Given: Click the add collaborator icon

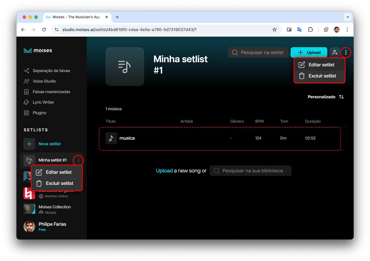Looking at the screenshot, I should tap(334, 52).
